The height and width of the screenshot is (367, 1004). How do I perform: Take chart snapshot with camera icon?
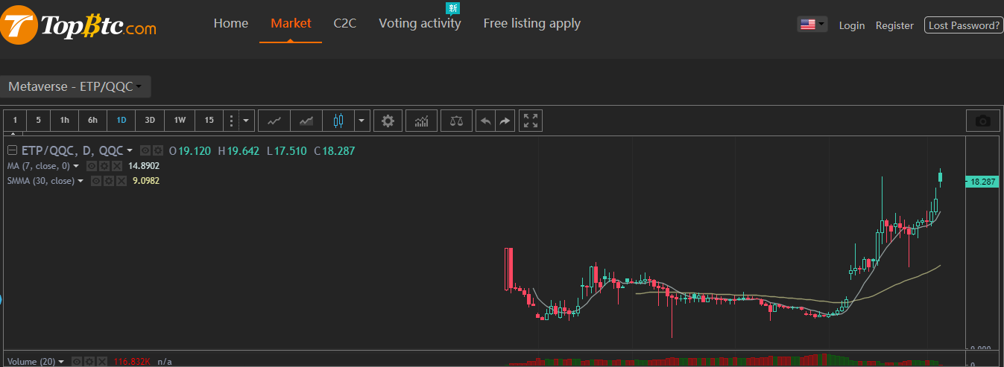[983, 121]
